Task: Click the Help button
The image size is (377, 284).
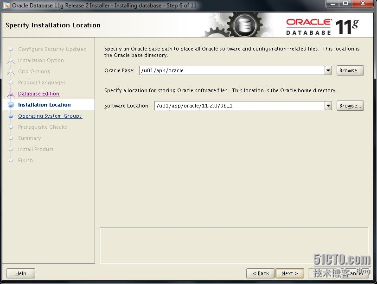Action: coord(21,273)
